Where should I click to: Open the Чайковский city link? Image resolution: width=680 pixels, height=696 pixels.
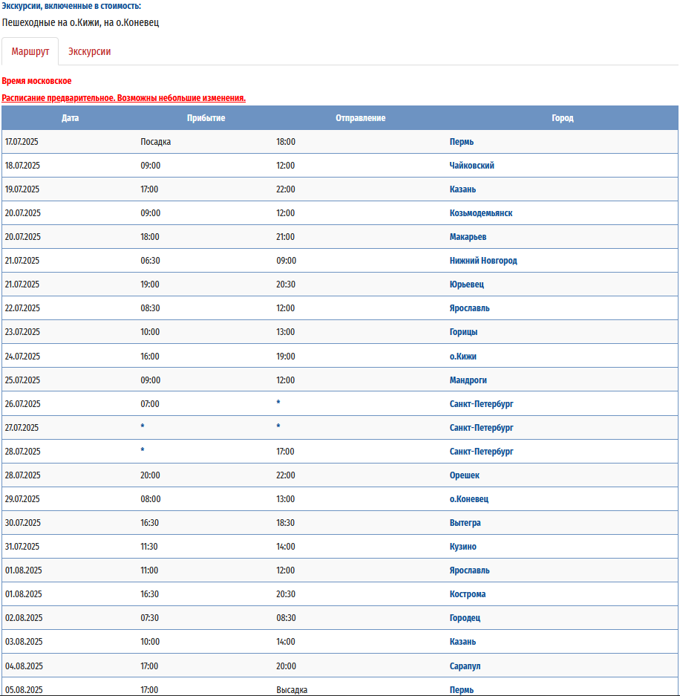coord(471,166)
